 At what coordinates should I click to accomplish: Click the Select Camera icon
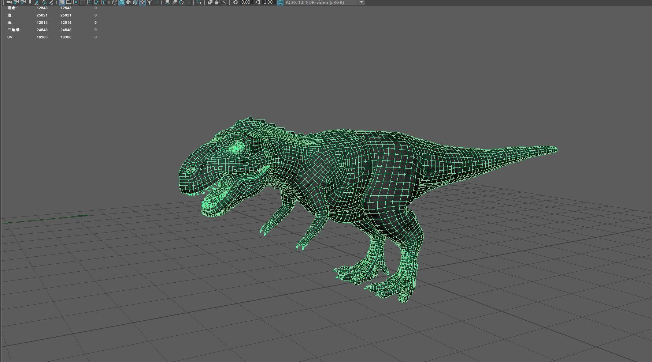point(9,2)
